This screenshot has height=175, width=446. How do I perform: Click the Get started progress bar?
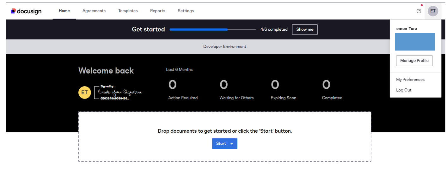coord(212,29)
